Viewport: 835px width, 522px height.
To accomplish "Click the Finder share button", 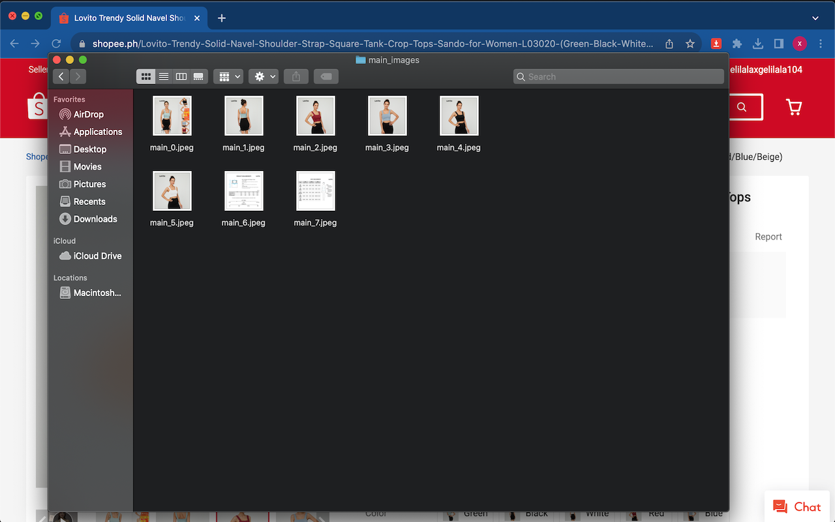I will tap(296, 76).
